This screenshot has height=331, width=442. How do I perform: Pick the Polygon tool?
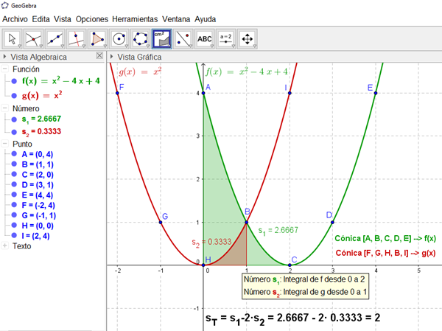pyautogui.click(x=97, y=38)
